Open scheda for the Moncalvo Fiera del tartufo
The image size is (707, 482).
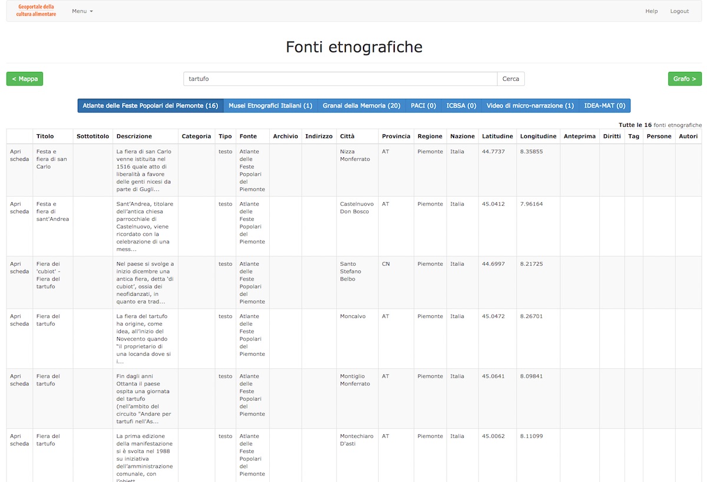tap(19, 321)
